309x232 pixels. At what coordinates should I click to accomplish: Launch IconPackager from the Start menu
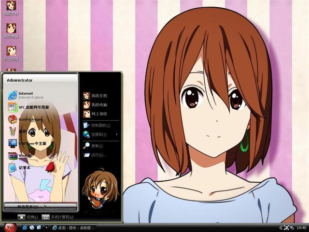pyautogui.click(x=25, y=119)
